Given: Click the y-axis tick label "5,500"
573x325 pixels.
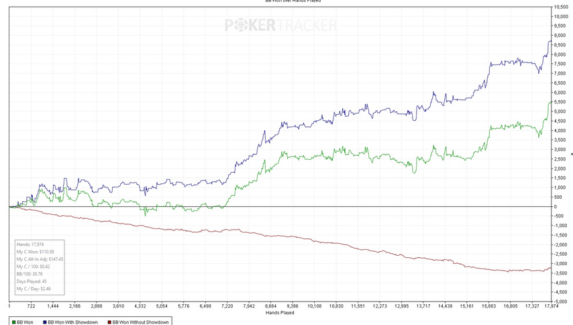Looking at the screenshot, I should tap(561, 102).
